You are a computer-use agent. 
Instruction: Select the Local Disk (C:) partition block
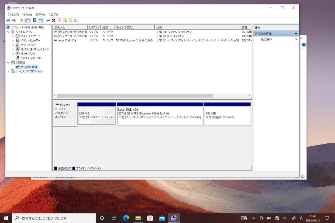[x=160, y=116]
